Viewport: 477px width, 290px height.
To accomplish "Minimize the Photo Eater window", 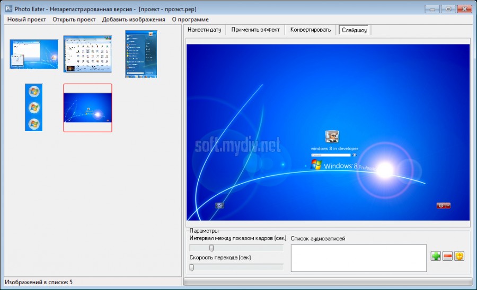I will [432, 9].
